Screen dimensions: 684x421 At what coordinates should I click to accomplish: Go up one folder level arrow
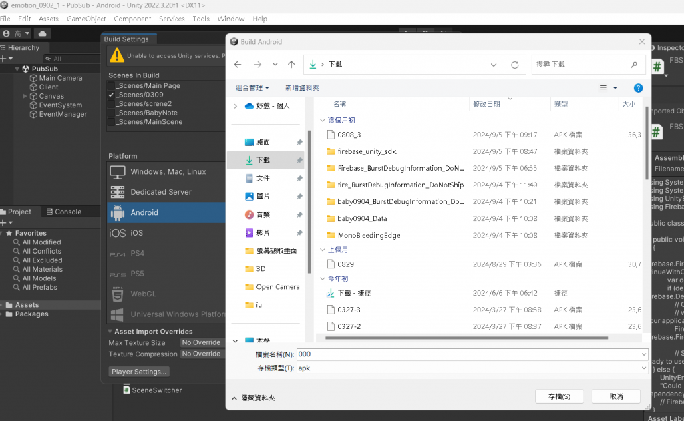coord(291,65)
